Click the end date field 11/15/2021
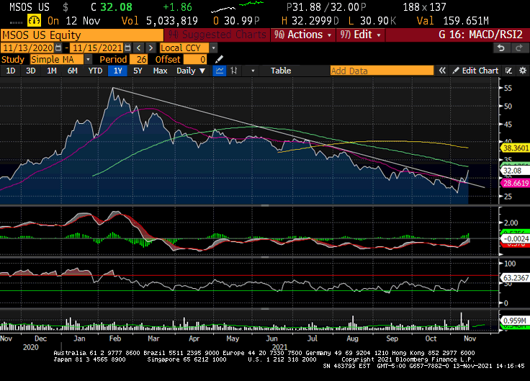 click(x=97, y=48)
